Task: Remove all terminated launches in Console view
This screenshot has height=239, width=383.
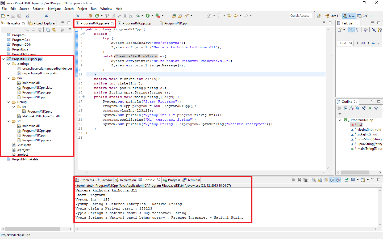Action: click(x=305, y=180)
